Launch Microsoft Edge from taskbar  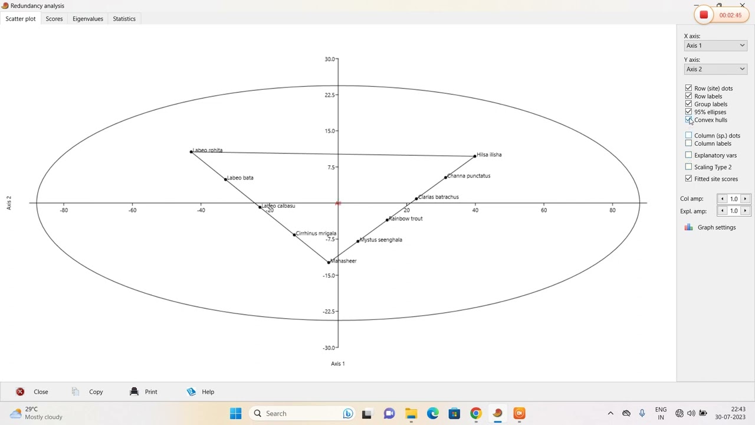(x=433, y=414)
